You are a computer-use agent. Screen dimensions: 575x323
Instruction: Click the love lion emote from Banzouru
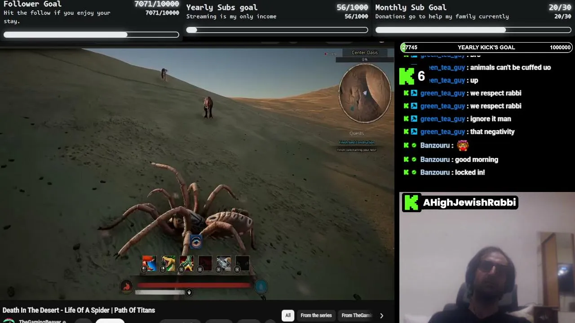pyautogui.click(x=463, y=145)
